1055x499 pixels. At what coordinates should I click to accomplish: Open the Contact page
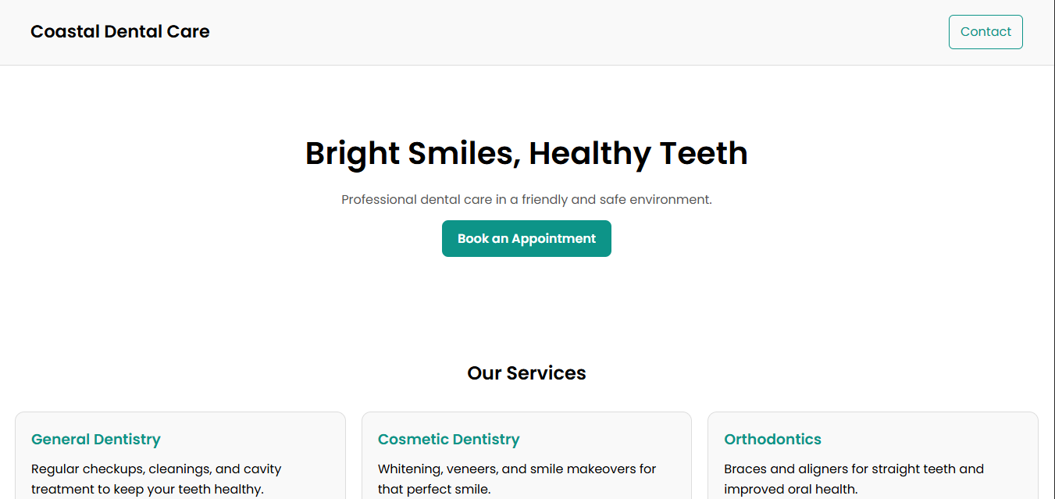(x=985, y=31)
